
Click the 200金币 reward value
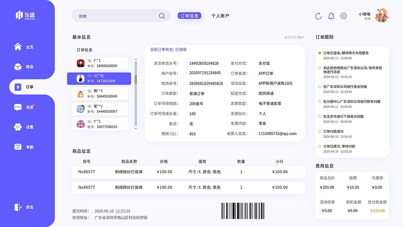(196, 103)
